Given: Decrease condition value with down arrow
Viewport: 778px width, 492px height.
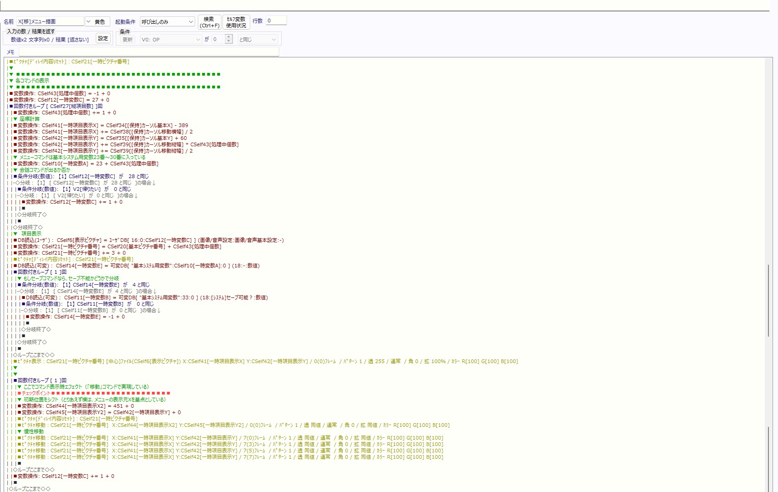Looking at the screenshot, I should click(229, 42).
